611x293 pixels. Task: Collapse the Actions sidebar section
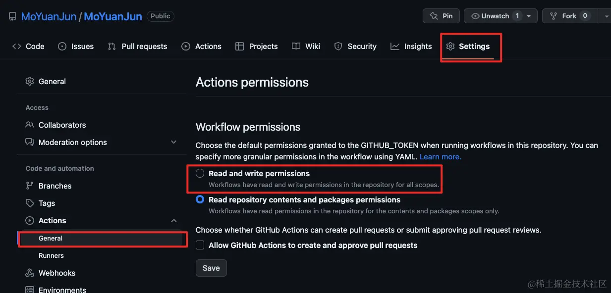173,221
